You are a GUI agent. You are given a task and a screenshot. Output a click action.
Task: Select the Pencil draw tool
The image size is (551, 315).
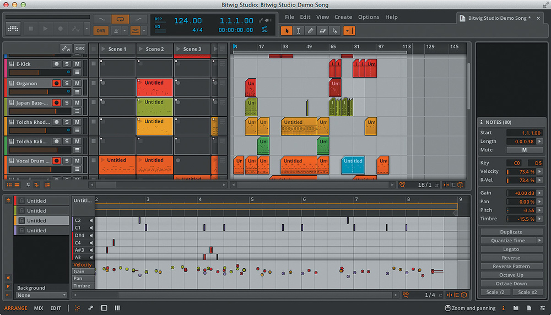pyautogui.click(x=311, y=31)
